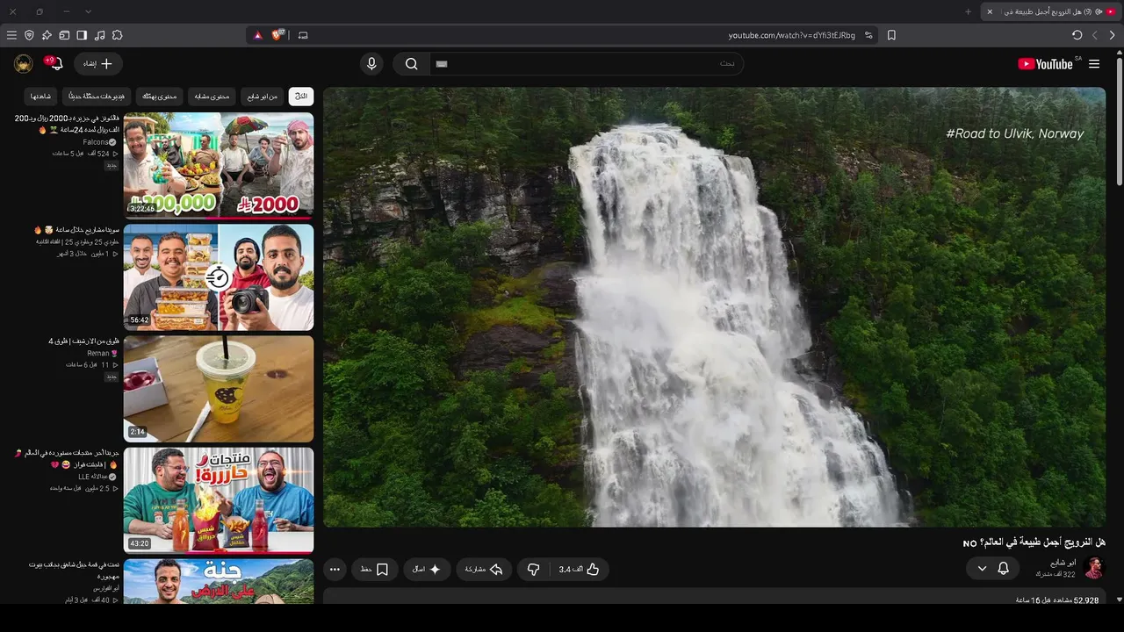Open the browser main menu (hamburger) icon
Image resolution: width=1124 pixels, height=632 pixels.
pyautogui.click(x=11, y=35)
